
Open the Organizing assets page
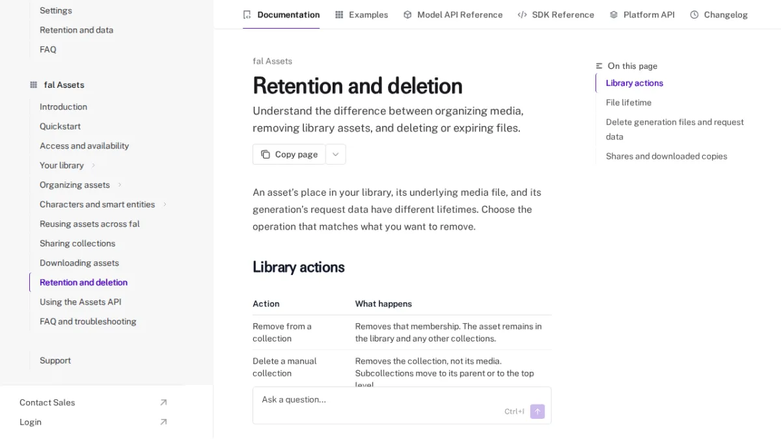[75, 185]
